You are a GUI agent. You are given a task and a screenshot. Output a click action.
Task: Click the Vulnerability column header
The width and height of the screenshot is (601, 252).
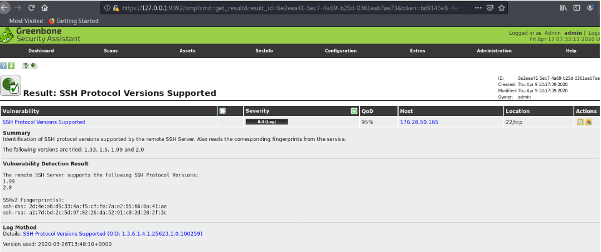pyautogui.click(x=21, y=111)
